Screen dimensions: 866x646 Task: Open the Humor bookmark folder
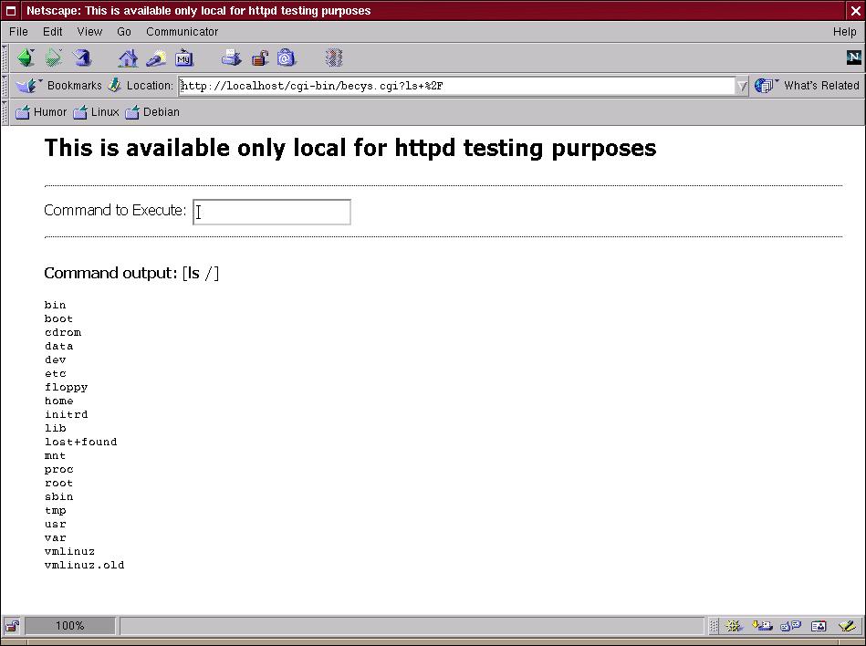pyautogui.click(x=41, y=112)
